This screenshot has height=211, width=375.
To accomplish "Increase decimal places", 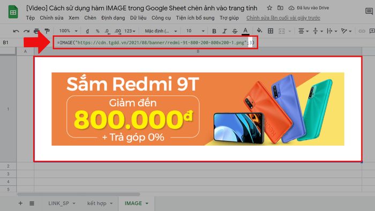I will [x=117, y=31].
